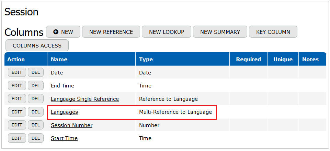This screenshot has width=330, height=151.
Task: Delete the Languages column
Action: [x=36, y=112]
